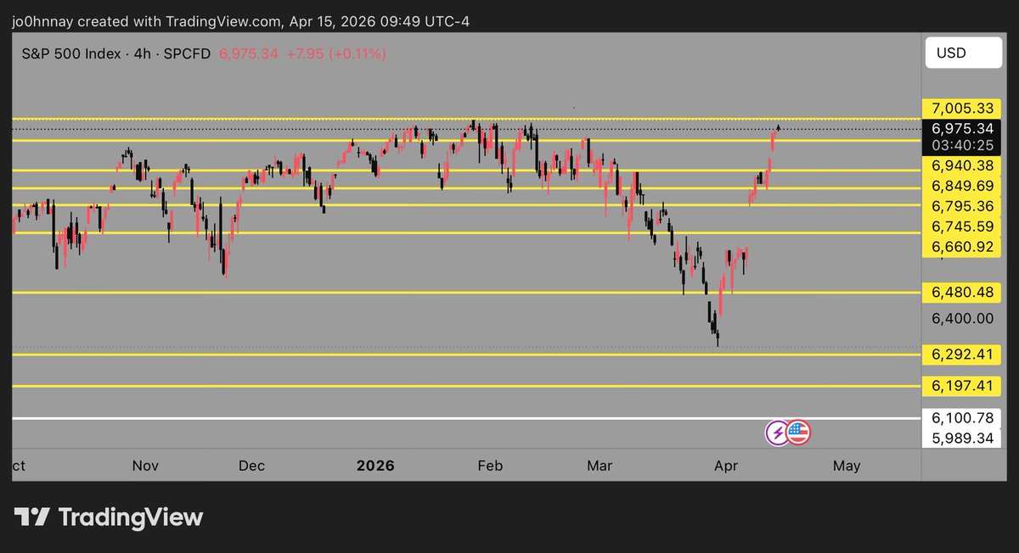Viewport: 1019px width, 553px height.
Task: Click the May label on time axis
Action: point(847,466)
